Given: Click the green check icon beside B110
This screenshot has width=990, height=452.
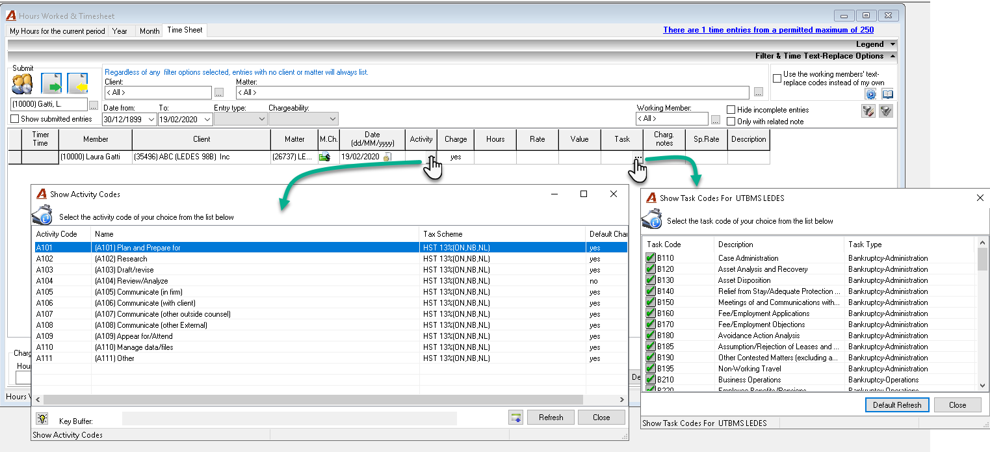Looking at the screenshot, I should click(x=651, y=258).
